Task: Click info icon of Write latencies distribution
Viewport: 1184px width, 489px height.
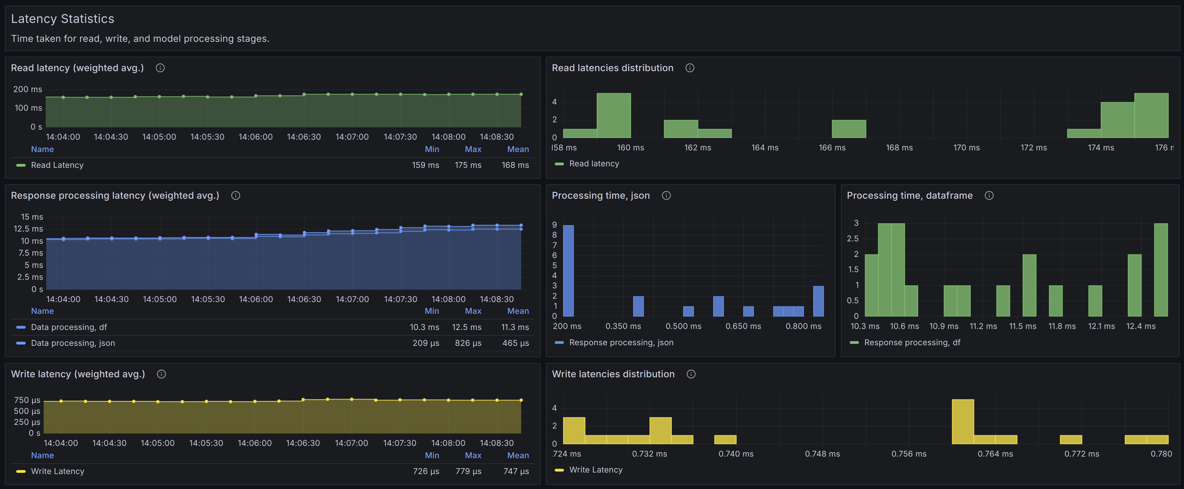Action: 691,374
